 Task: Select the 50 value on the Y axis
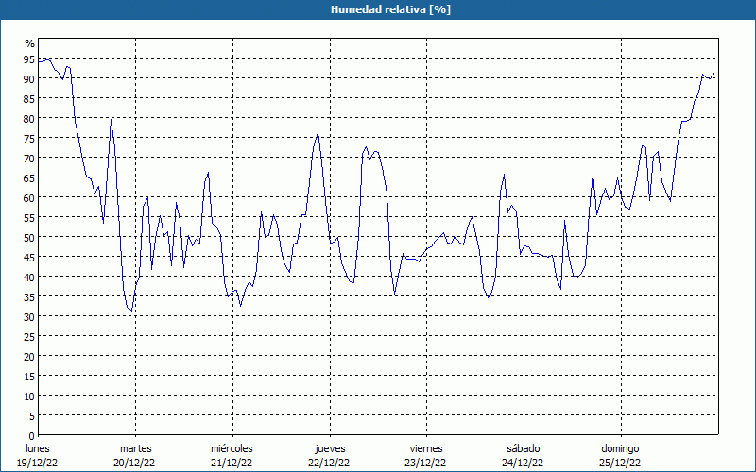pyautogui.click(x=29, y=238)
